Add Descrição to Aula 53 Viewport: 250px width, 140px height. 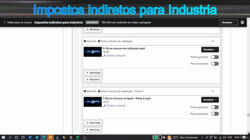tap(93, 73)
